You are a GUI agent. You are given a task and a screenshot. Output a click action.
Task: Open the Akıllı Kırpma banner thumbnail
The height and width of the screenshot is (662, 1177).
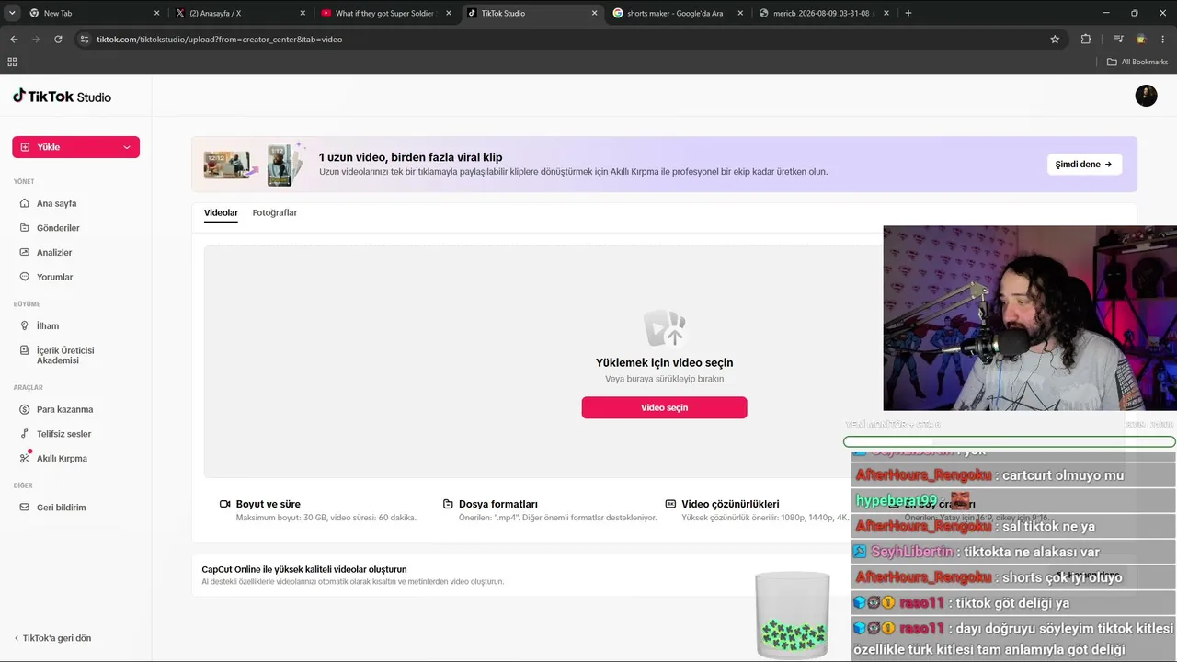[x=254, y=165]
